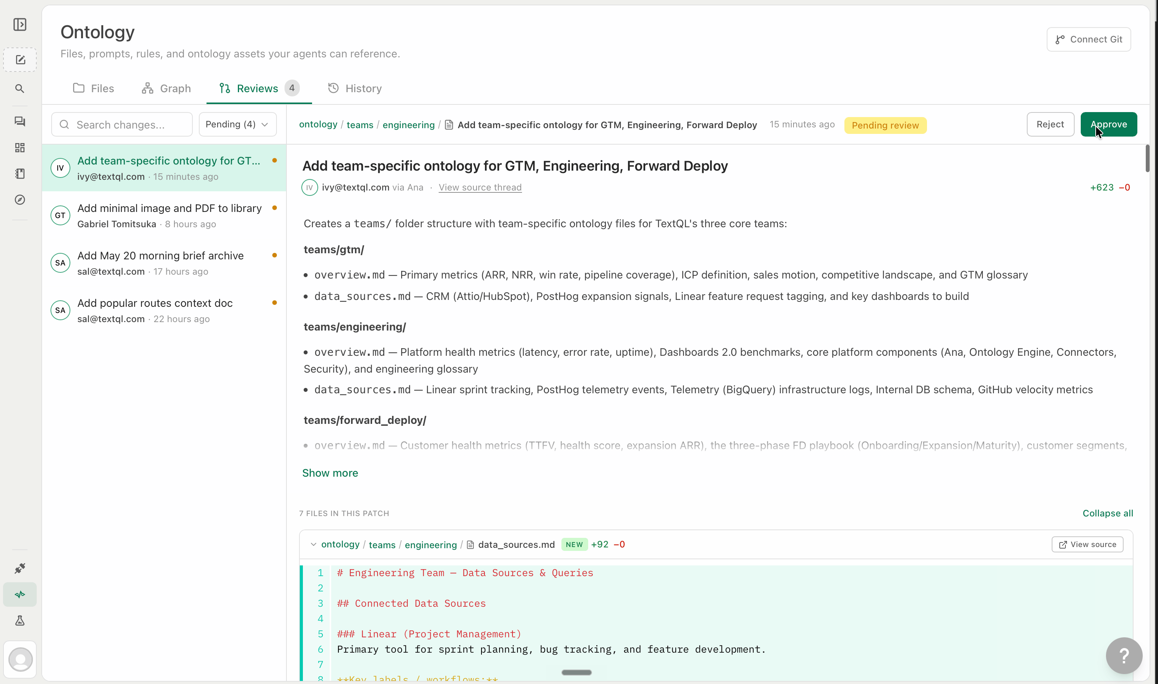
Task: Click the +623 additions count
Action: point(1102,187)
